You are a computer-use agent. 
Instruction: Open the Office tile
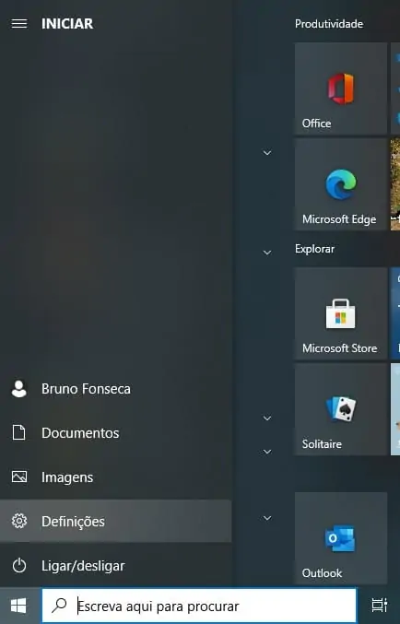click(341, 88)
